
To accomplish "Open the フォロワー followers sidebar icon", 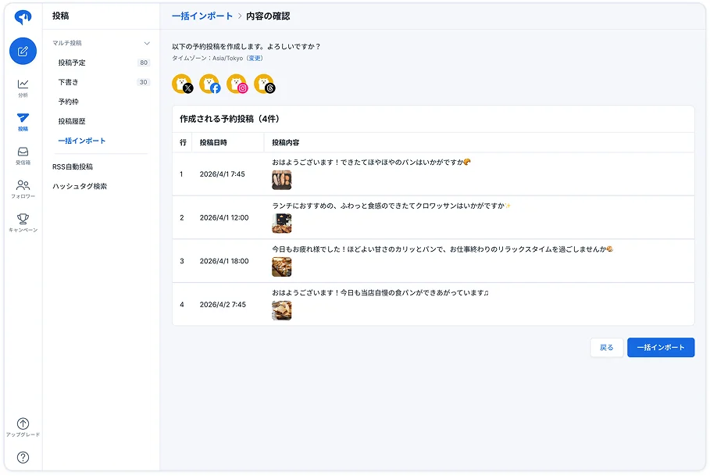I will pos(23,187).
